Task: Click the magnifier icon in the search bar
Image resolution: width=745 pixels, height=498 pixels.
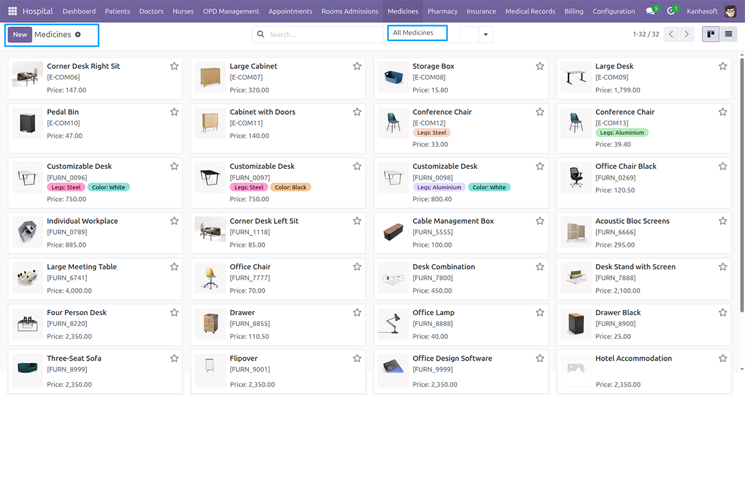Action: click(260, 34)
